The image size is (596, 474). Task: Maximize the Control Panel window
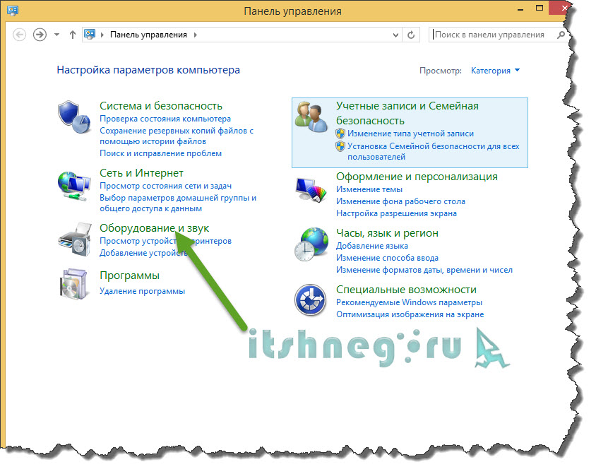point(540,8)
